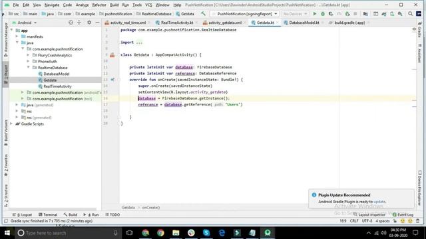Open the No Devices dropdown

point(295,14)
